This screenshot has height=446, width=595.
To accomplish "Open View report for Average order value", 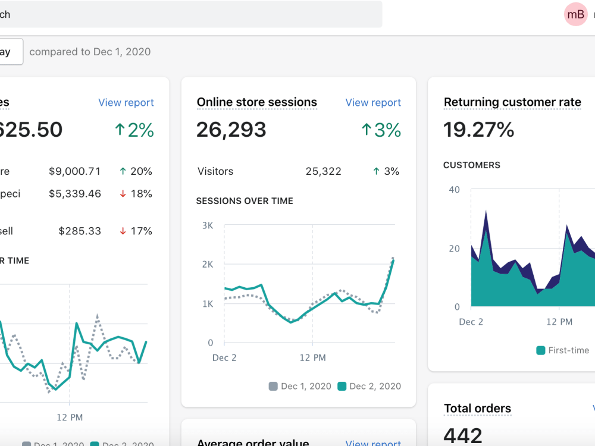I will click(x=373, y=442).
